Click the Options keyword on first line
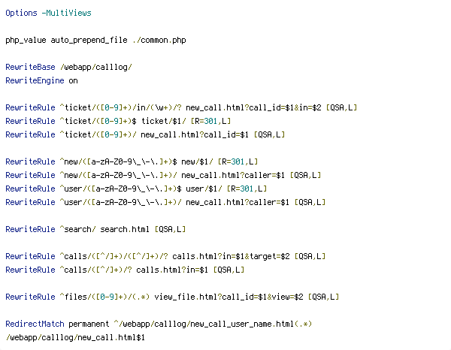451x350 pixels. click(21, 14)
